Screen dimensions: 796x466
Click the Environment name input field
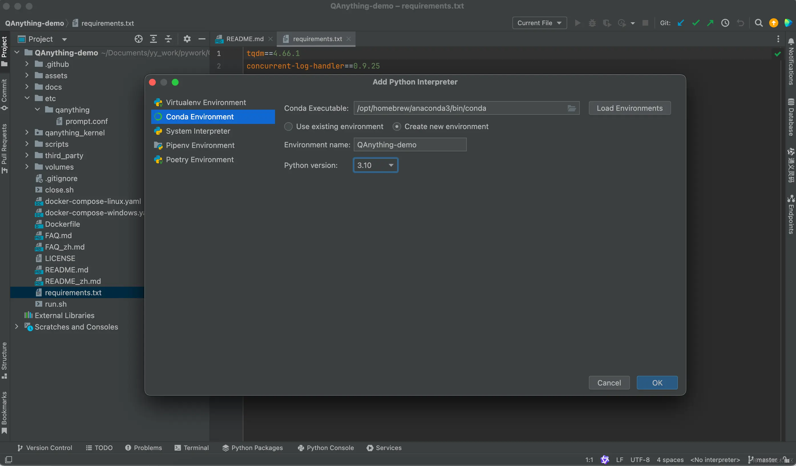(410, 145)
